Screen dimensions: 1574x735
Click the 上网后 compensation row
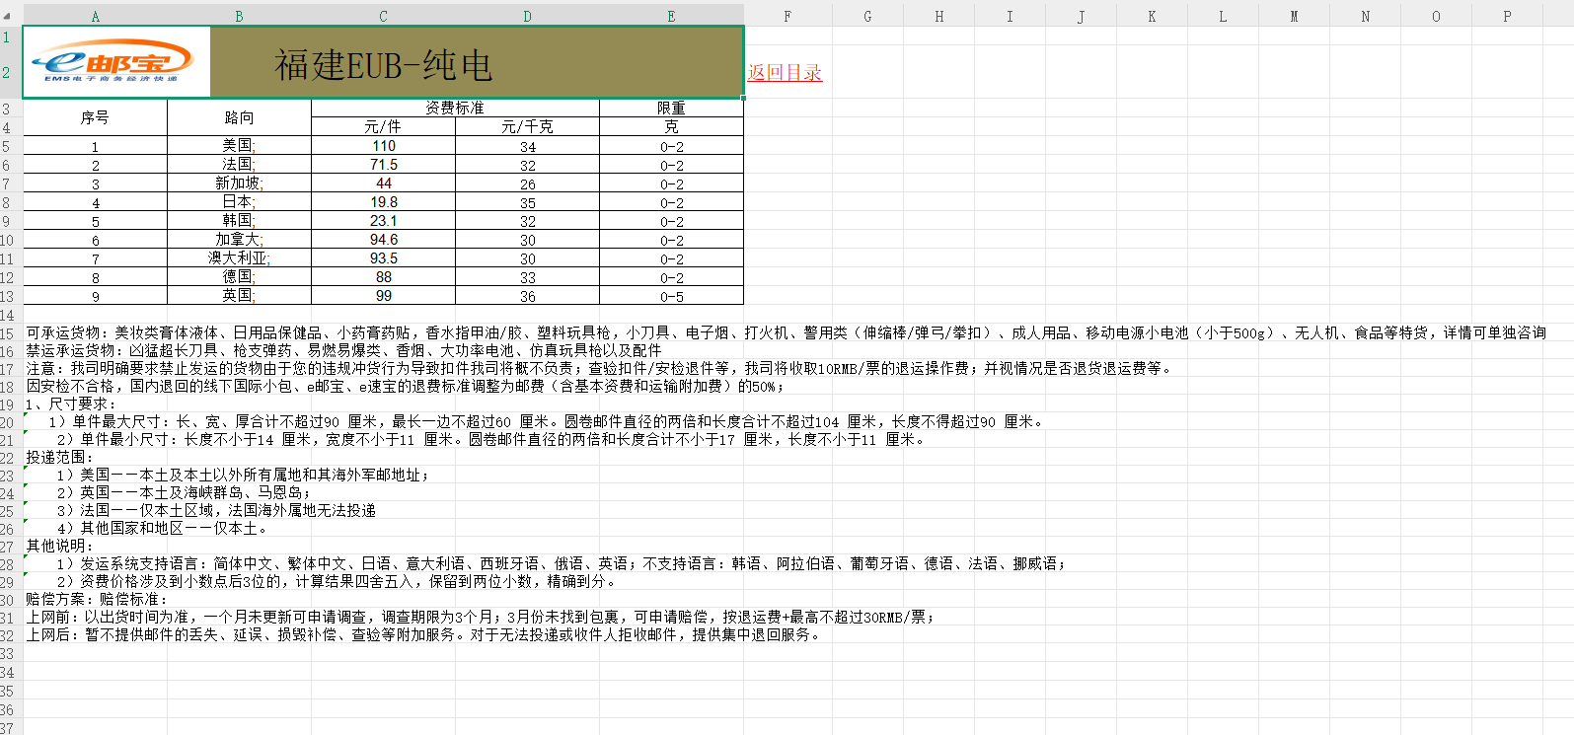(423, 634)
